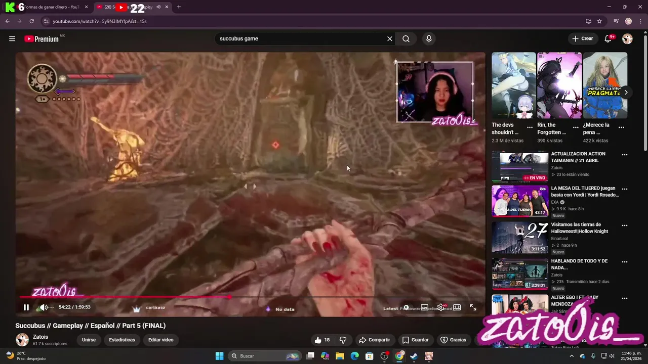Bookmark this page with the star
The width and height of the screenshot is (648, 364).
599,21
